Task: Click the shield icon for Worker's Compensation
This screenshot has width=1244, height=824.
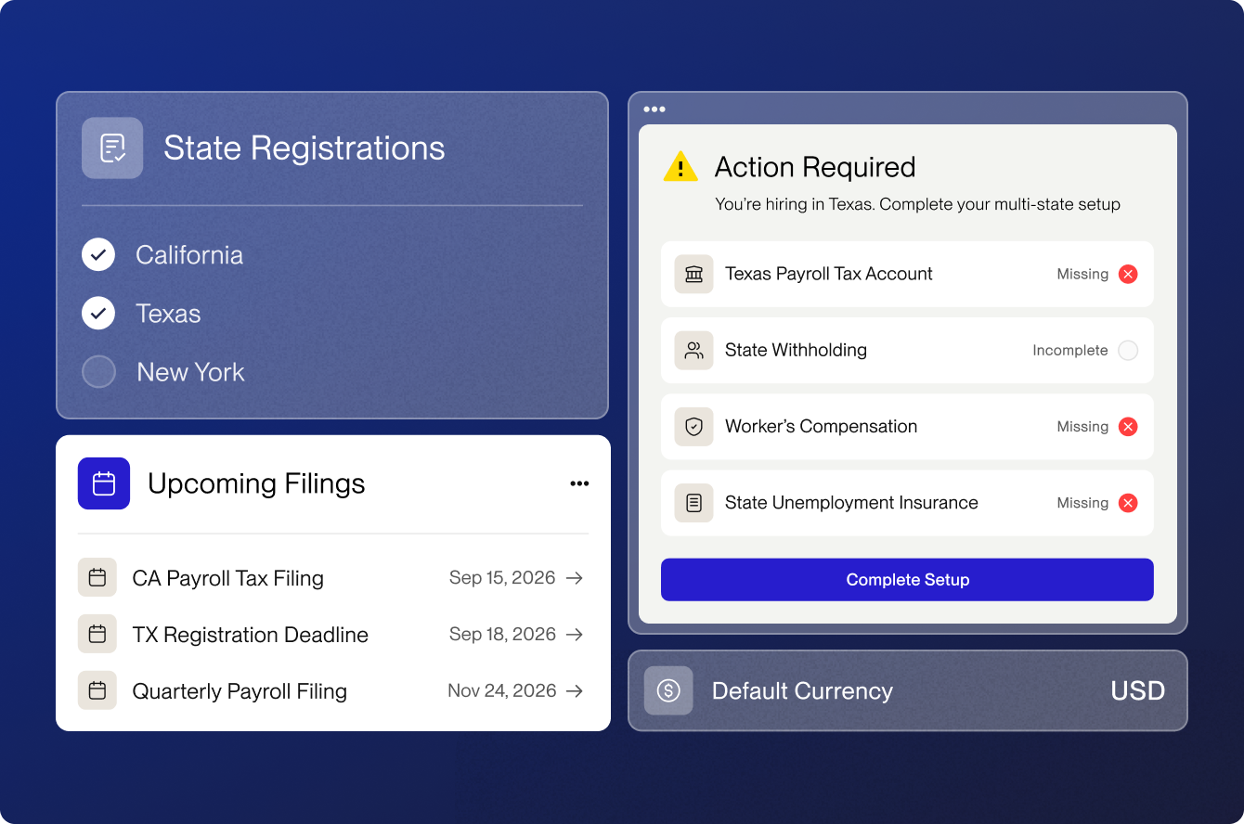Action: (x=693, y=426)
